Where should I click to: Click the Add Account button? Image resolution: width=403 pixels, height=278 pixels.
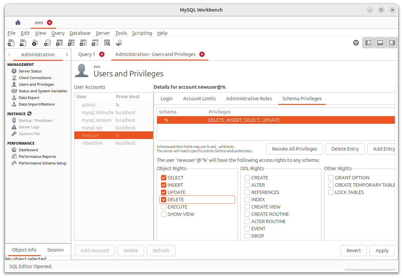(x=95, y=251)
